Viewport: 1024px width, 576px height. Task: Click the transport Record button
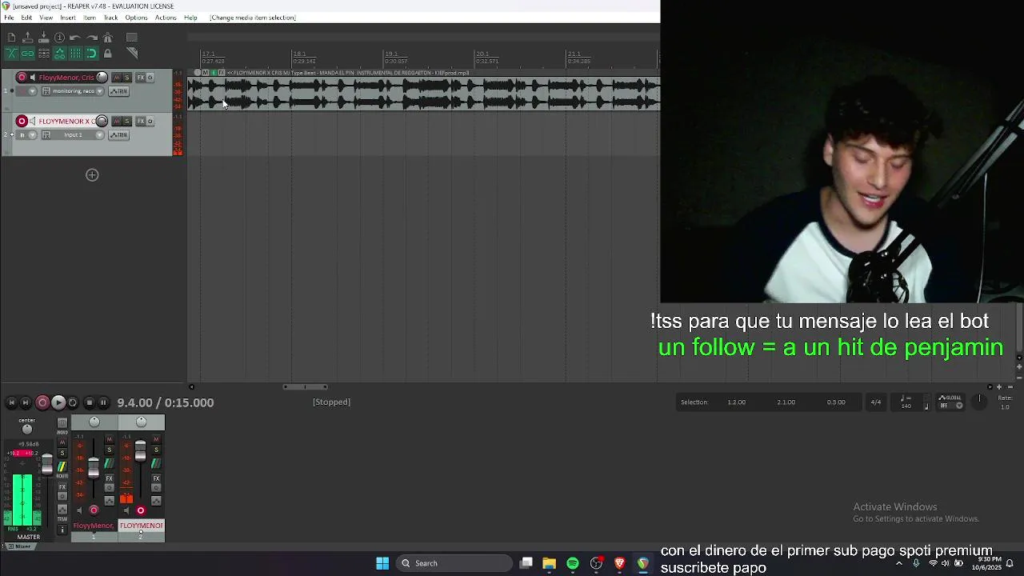point(42,402)
